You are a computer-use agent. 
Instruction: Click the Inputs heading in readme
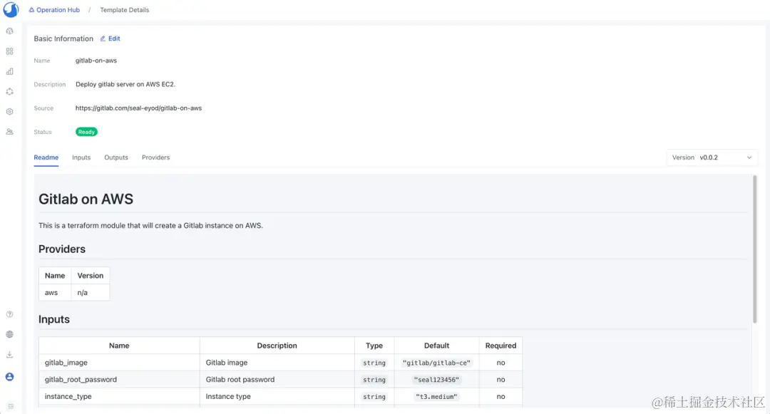54,319
